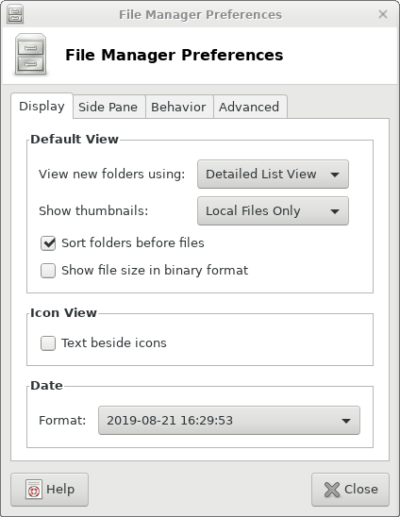Viewport: 400px width, 517px height.
Task: Click the large file cabinet header icon
Action: (31, 55)
